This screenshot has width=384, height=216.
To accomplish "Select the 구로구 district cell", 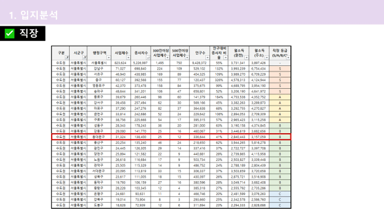I will 99,120.
